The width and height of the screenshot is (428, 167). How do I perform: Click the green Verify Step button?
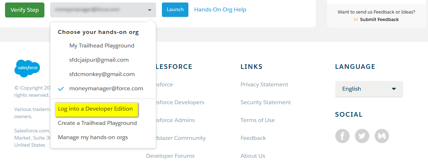tap(25, 10)
